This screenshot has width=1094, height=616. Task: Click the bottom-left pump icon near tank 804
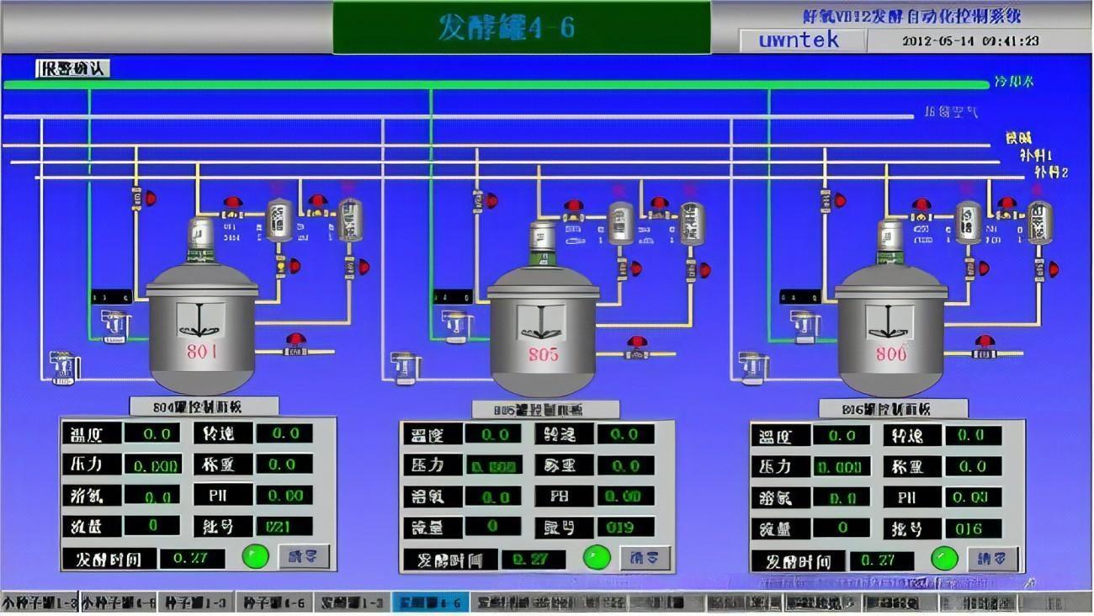(x=63, y=369)
